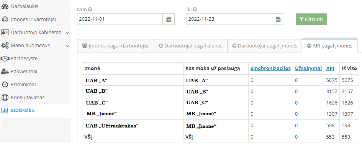The image size is (362, 147).
Task: Open Partnerystė menu item
Action: point(36,59)
